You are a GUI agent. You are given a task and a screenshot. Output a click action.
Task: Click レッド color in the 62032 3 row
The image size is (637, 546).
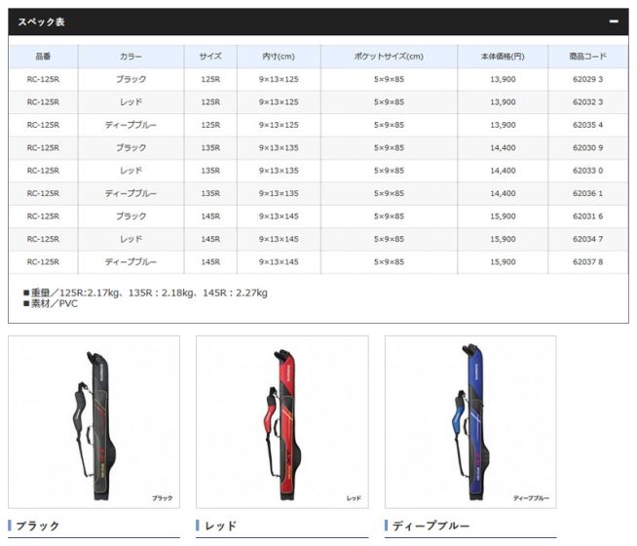click(131, 102)
